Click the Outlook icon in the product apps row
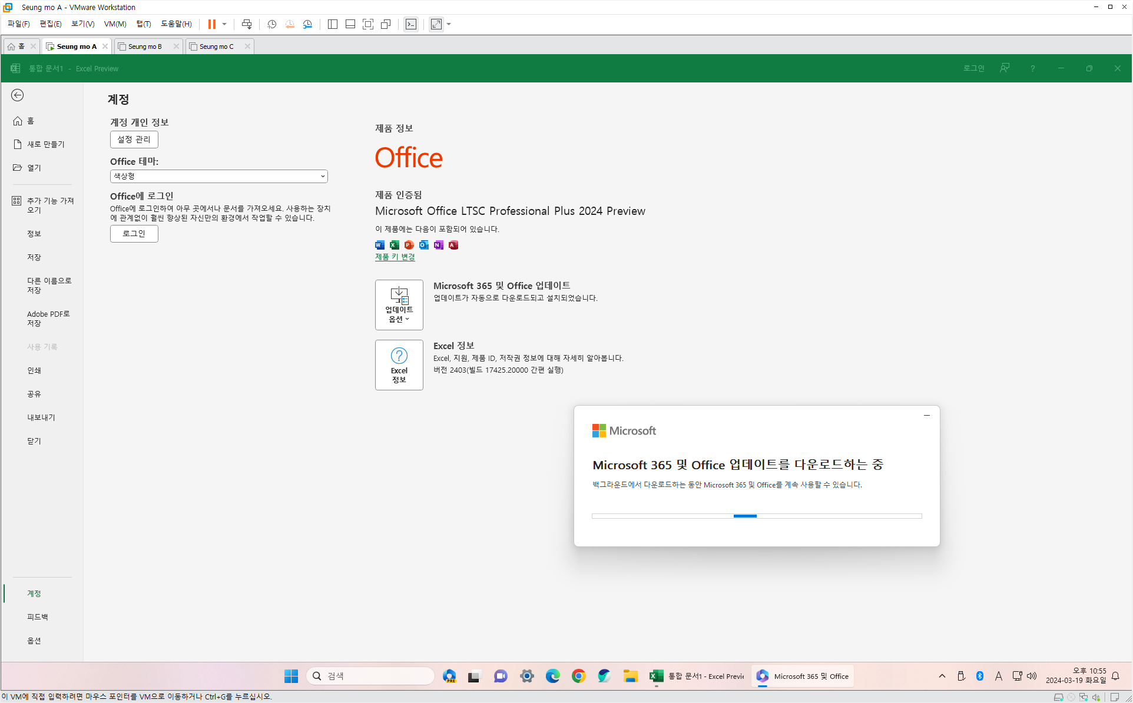This screenshot has width=1133, height=703. pyautogui.click(x=424, y=245)
